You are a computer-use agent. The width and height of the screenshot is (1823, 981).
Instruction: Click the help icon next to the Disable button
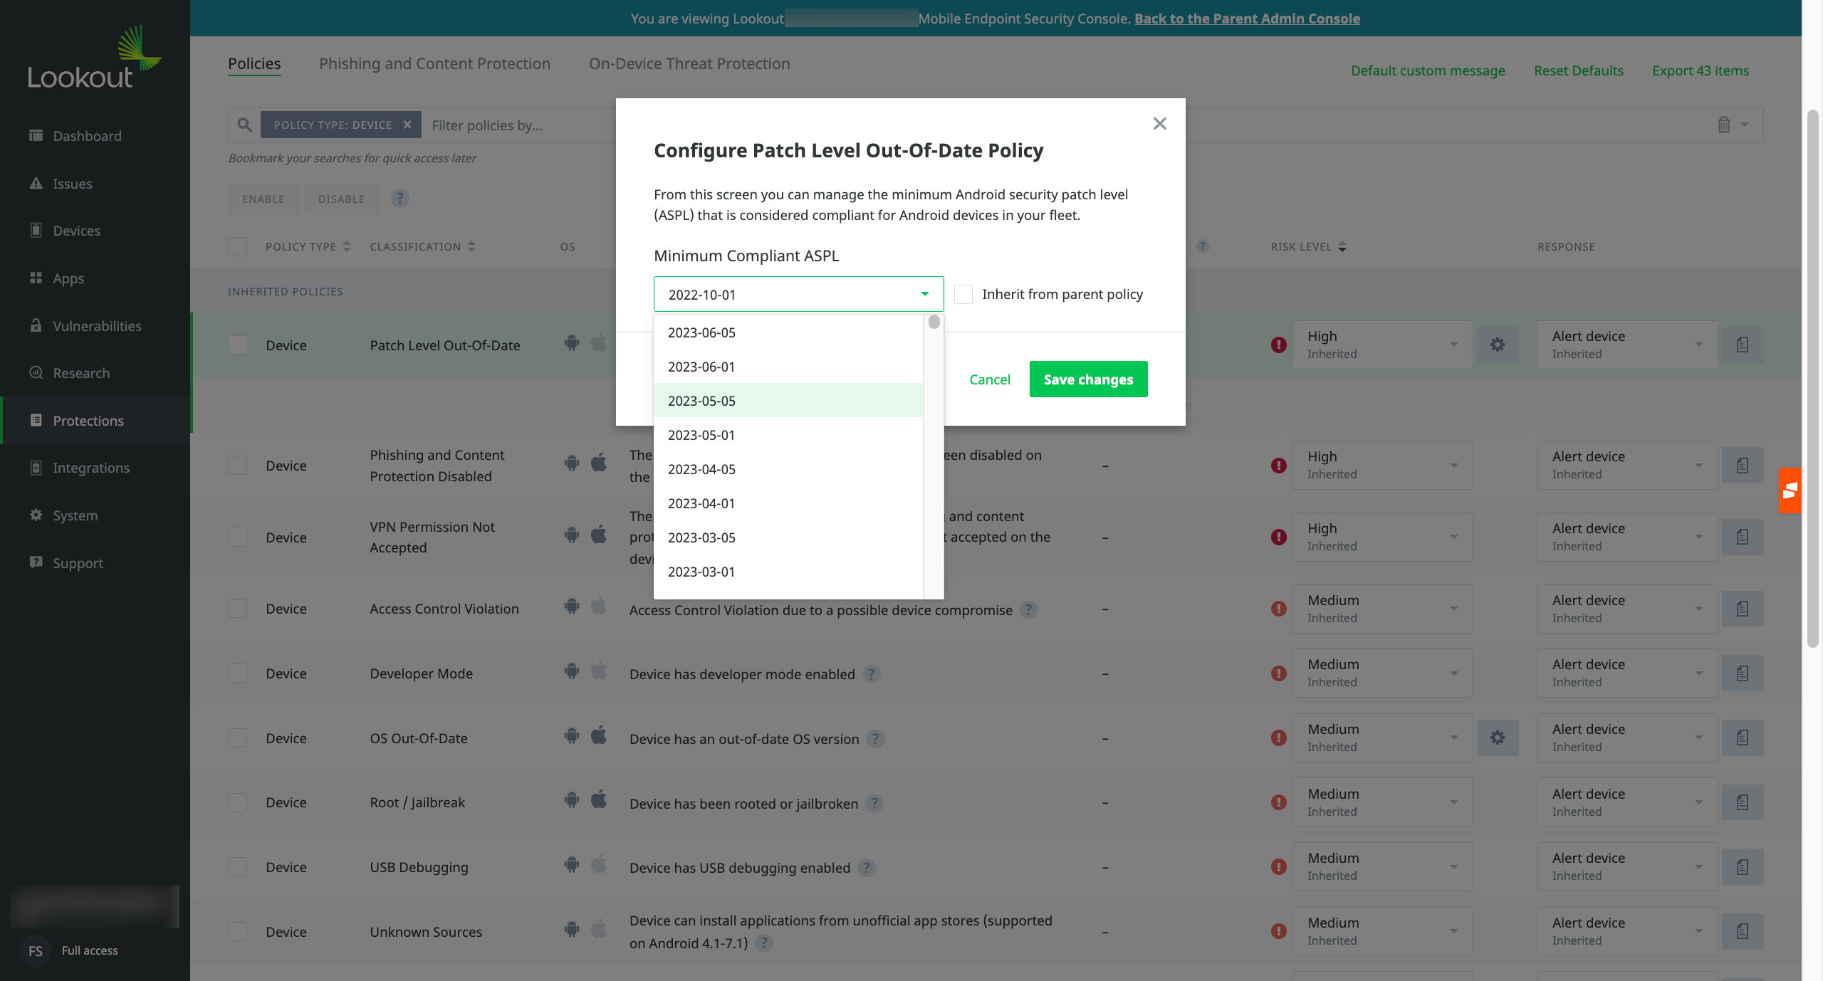[400, 199]
